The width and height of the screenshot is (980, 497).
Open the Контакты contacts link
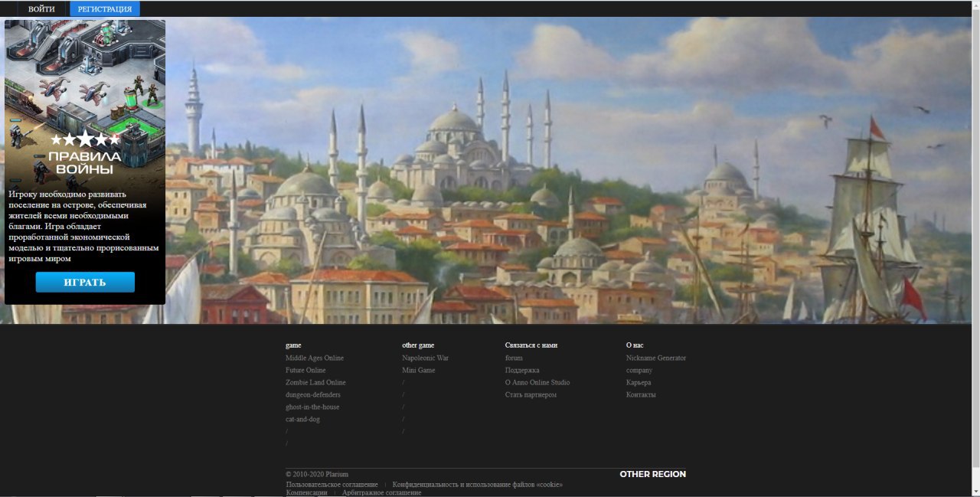[641, 394]
